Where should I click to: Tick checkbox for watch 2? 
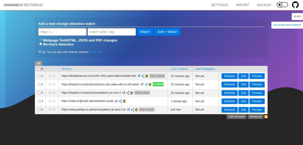coord(39,84)
